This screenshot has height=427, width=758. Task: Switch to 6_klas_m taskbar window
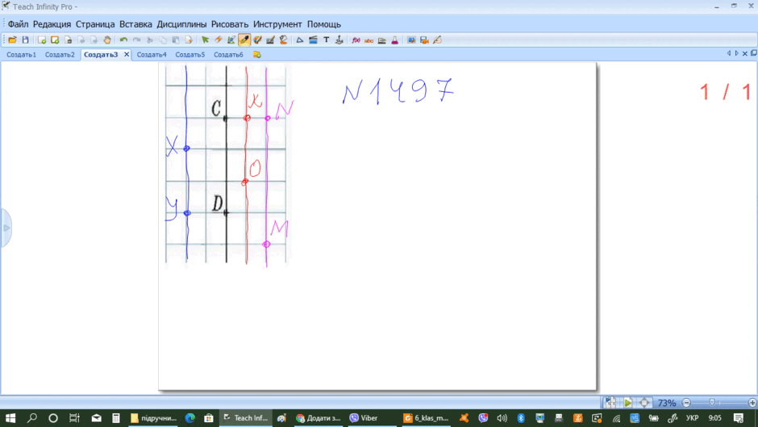427,418
